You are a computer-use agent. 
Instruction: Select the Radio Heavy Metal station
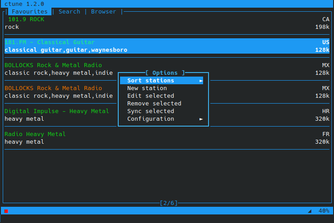167,138
